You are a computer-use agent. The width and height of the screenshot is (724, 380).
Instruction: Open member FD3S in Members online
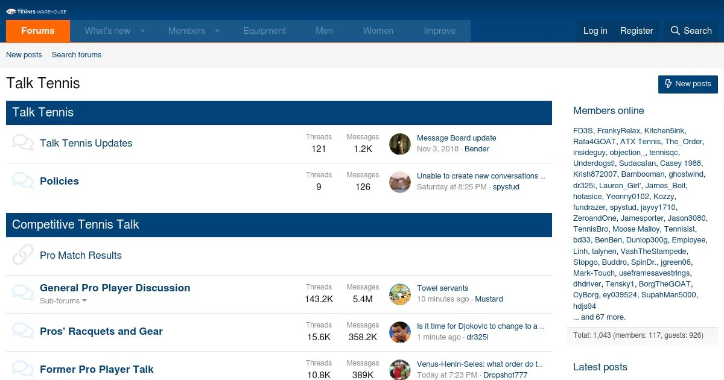583,131
